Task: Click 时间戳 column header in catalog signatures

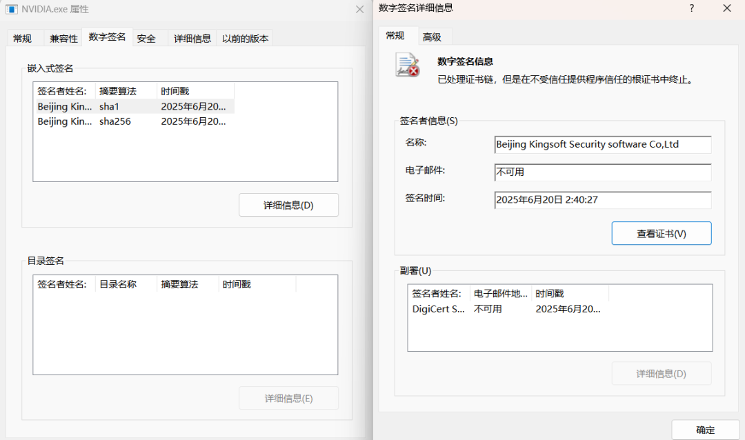Action: [257, 284]
